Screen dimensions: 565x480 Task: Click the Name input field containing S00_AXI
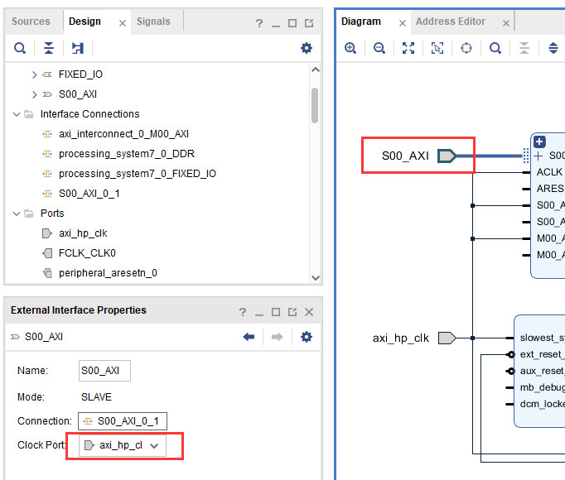click(104, 371)
